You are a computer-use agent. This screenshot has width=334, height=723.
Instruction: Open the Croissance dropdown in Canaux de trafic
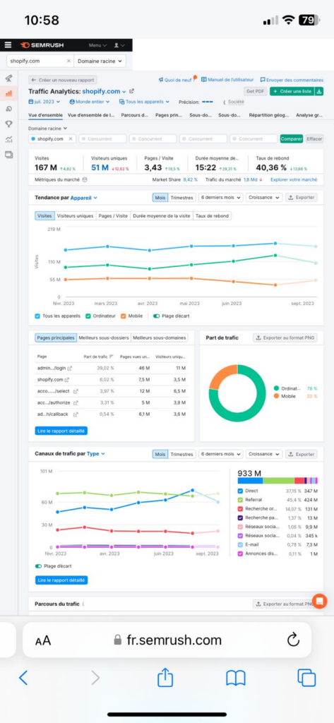[264, 454]
